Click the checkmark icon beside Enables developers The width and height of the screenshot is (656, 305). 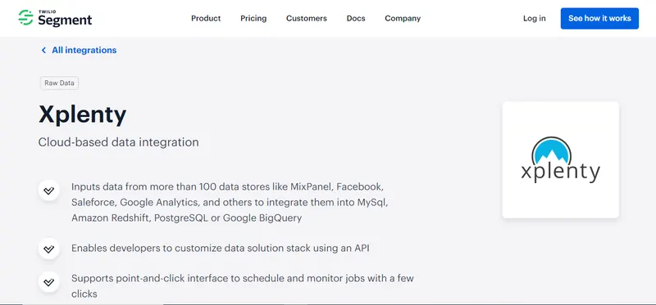(x=49, y=249)
